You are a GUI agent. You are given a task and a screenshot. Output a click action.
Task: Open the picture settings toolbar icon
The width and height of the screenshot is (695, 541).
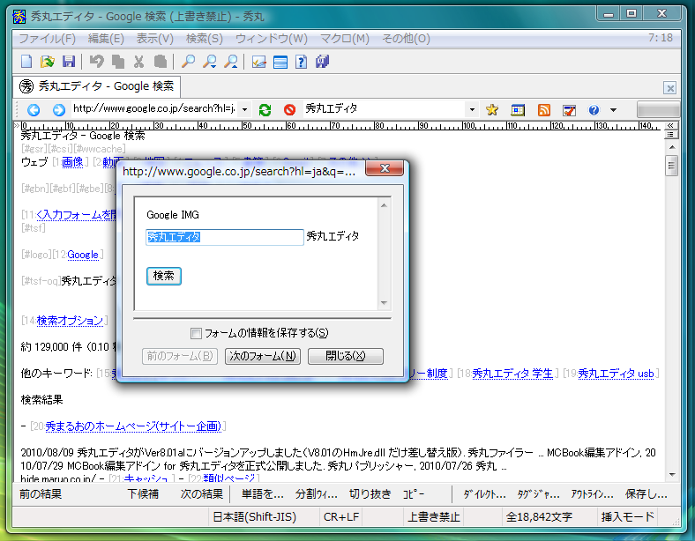point(258,62)
